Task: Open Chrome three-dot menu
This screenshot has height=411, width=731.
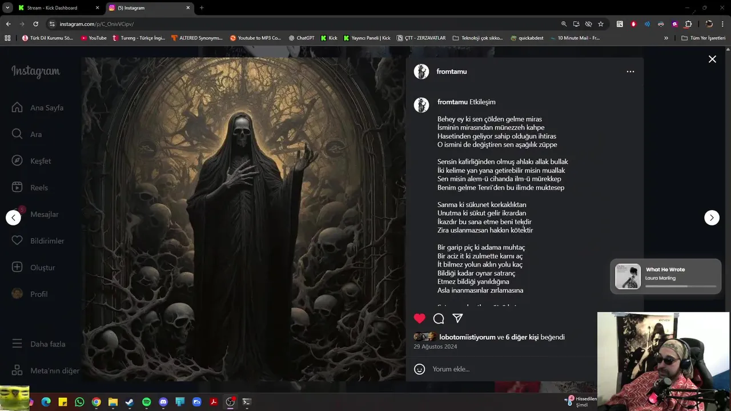Action: click(723, 24)
